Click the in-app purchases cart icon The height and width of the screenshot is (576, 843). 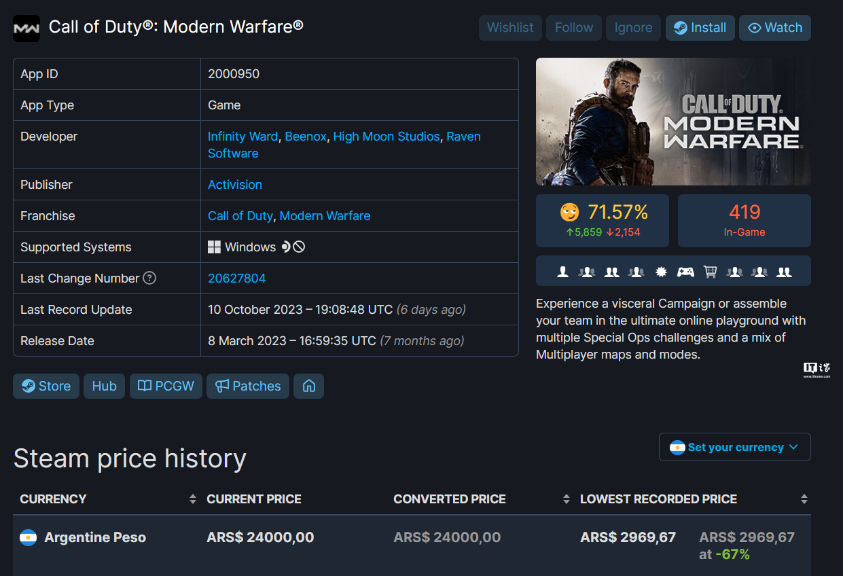click(x=711, y=272)
